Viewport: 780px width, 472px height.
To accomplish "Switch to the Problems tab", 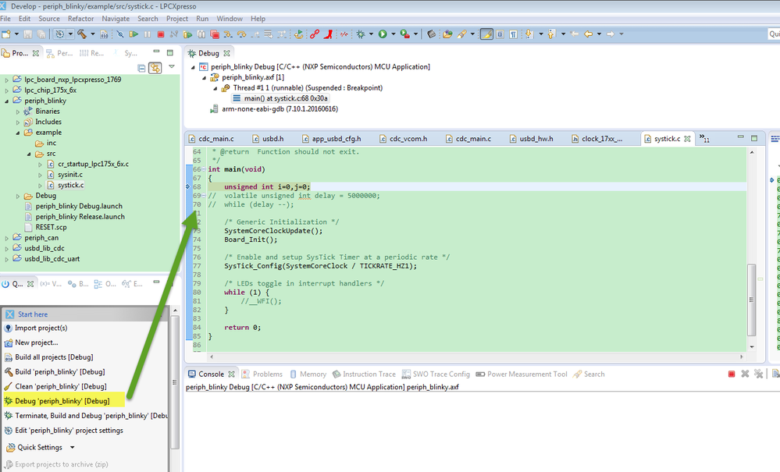I will click(262, 374).
